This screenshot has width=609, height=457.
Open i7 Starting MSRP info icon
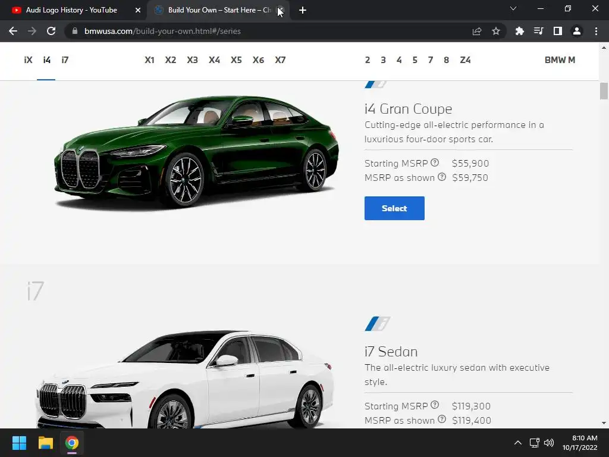(435, 405)
